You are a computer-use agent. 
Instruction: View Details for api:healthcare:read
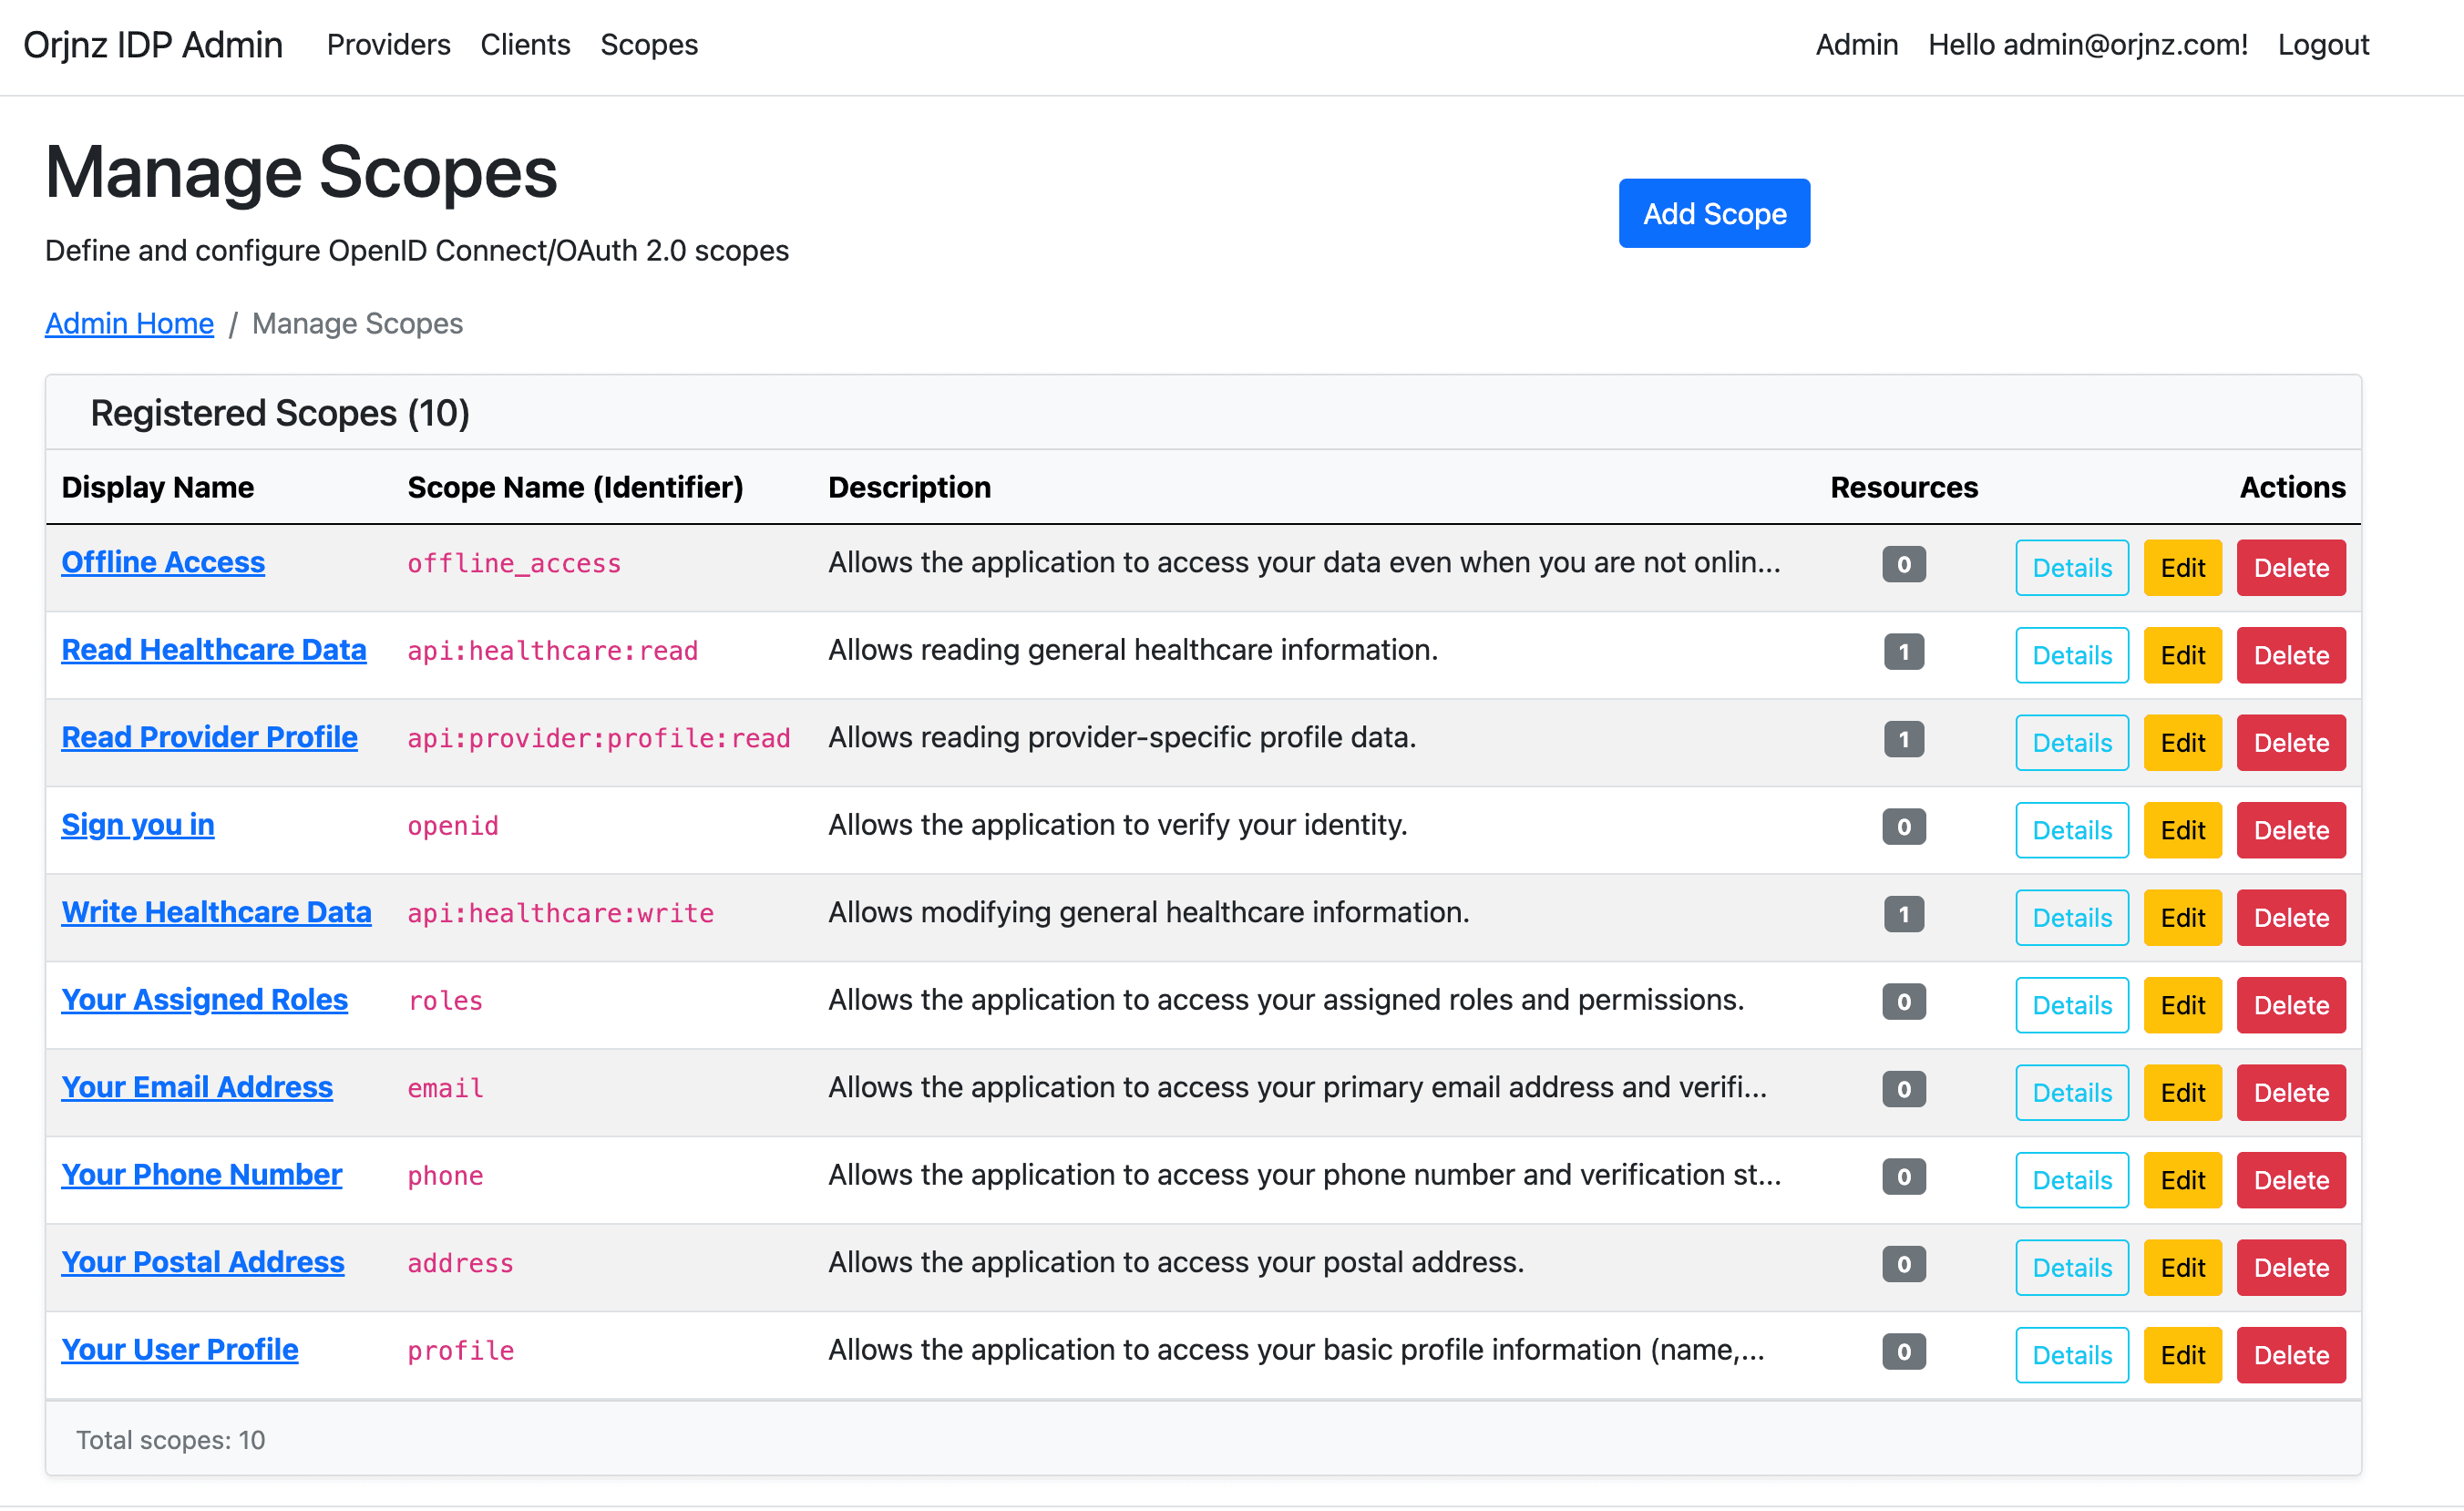click(x=2072, y=655)
